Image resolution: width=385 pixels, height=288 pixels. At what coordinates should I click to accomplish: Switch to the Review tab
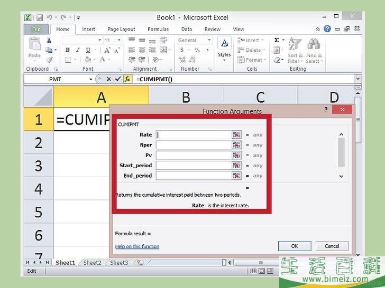tap(213, 29)
